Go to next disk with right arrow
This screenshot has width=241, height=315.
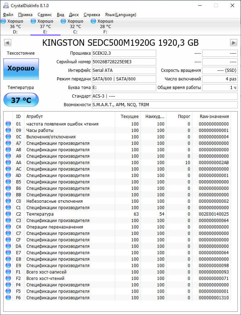click(233, 43)
